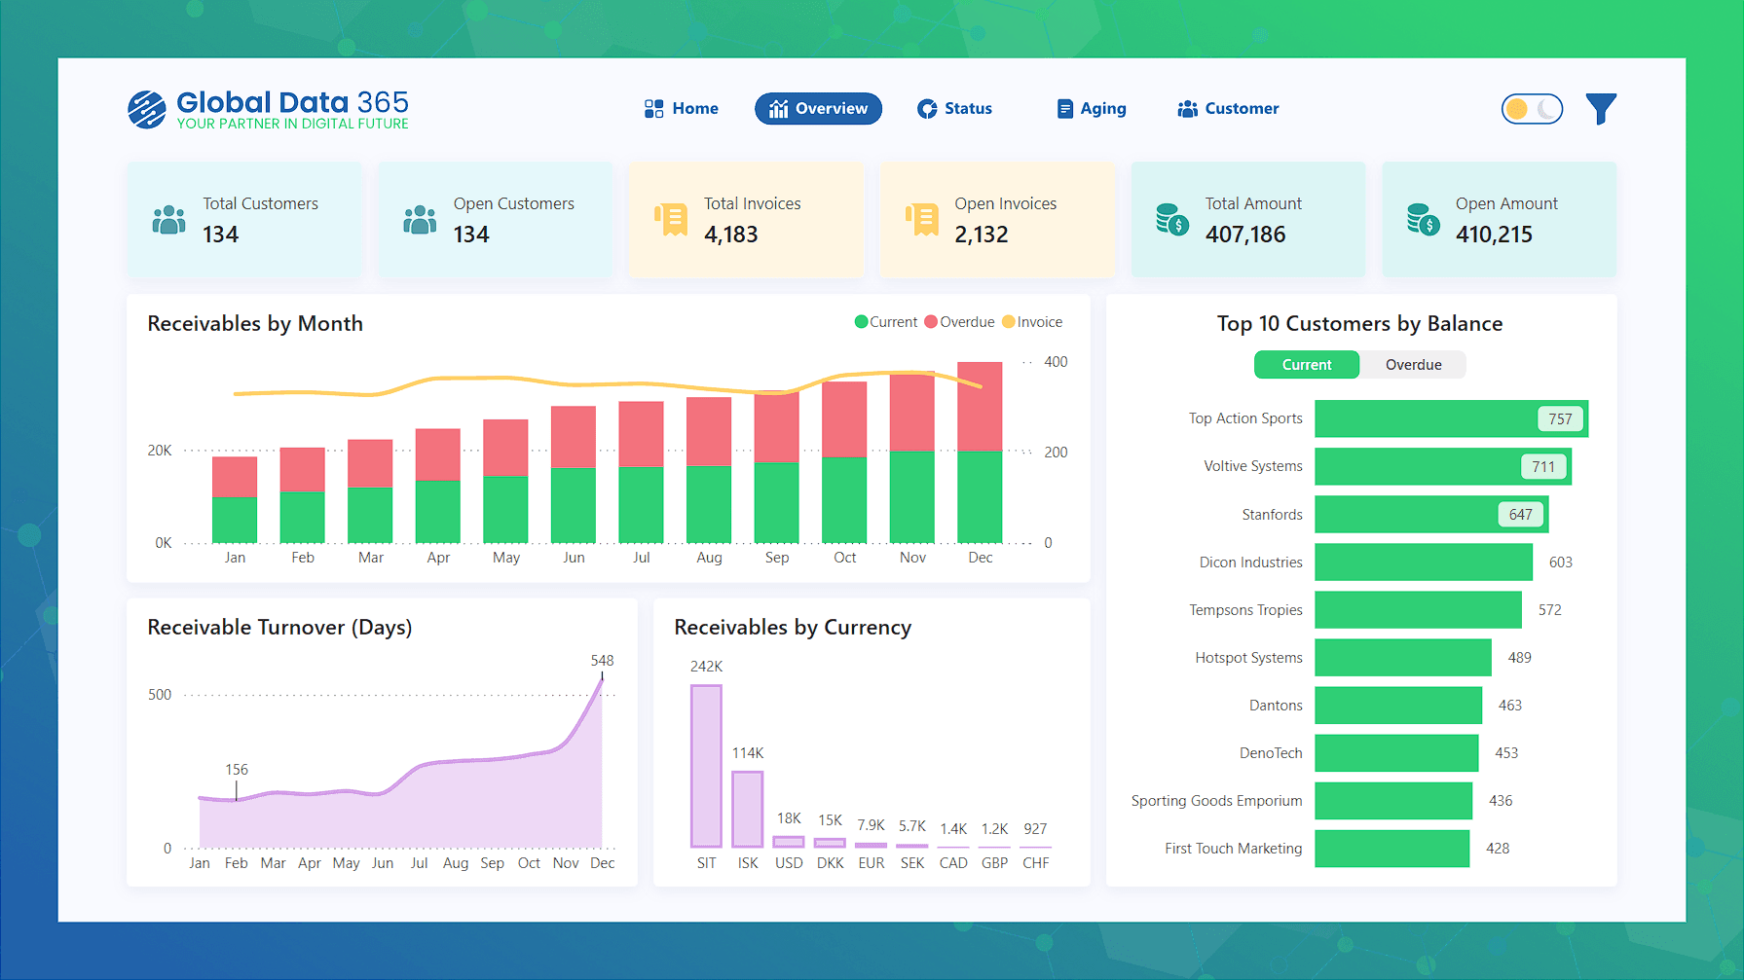Image resolution: width=1744 pixels, height=980 pixels.
Task: Open the Status tab
Action: click(954, 109)
